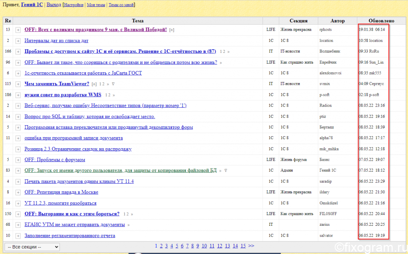Open topic 'ЕГАИС УТМ не может отправить документы'
The height and width of the screenshot is (254, 408).
point(75,225)
